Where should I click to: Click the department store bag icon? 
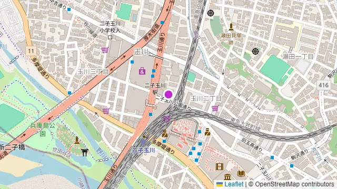142,71
